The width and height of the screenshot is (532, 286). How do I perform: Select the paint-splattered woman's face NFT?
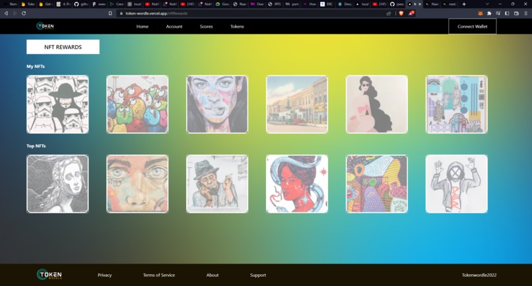(x=217, y=104)
